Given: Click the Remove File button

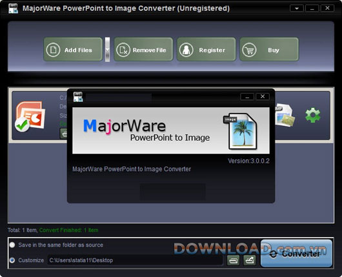Looking at the screenshot, I should 143,49.
